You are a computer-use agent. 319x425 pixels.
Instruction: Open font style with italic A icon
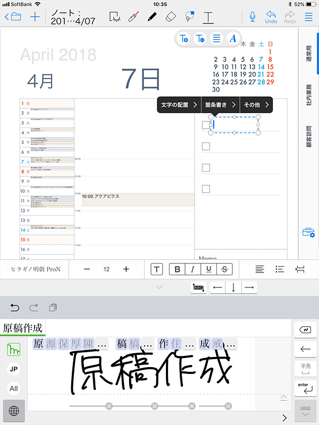coord(233,39)
